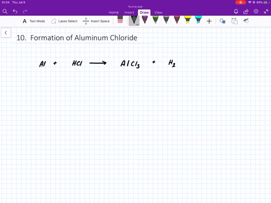Select the Draw tab
271x203 pixels.
[144, 12]
